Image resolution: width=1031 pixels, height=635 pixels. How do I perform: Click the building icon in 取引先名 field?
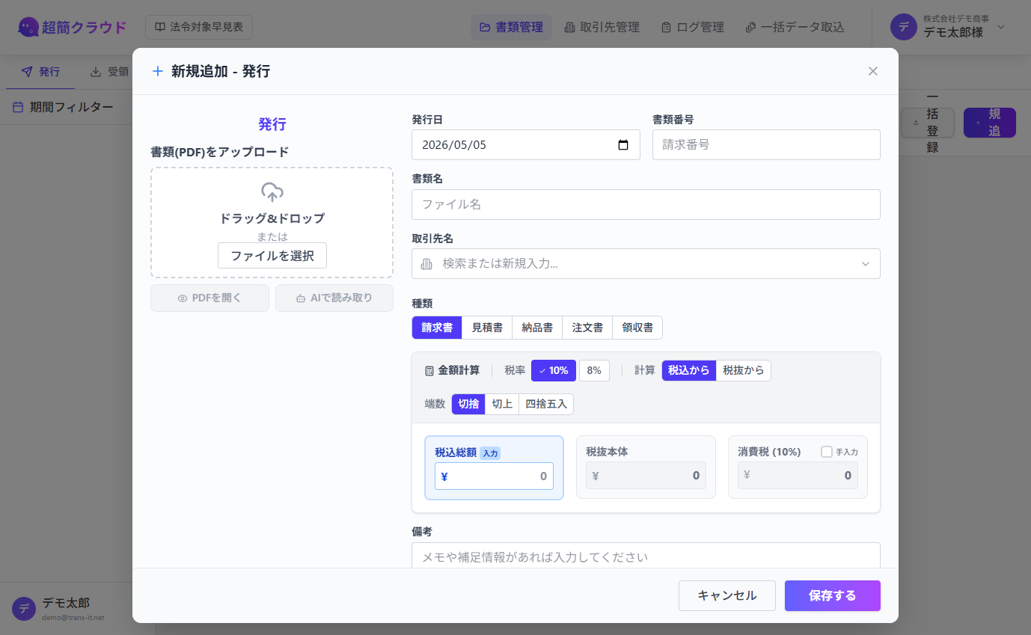[x=427, y=264]
